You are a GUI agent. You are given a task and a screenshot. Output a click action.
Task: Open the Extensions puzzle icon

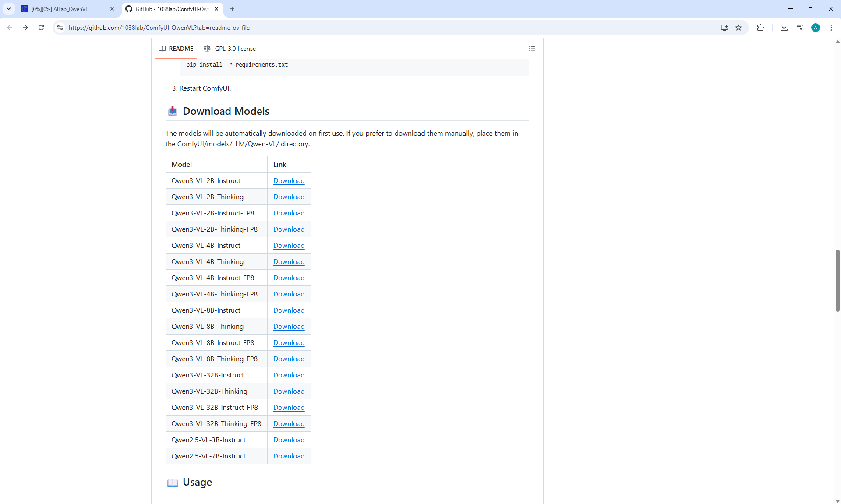point(760,28)
